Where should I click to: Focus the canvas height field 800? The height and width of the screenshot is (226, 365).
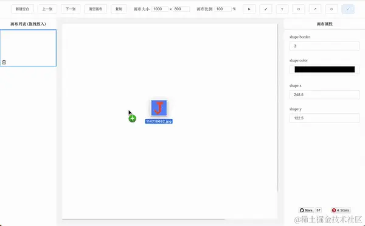181,9
